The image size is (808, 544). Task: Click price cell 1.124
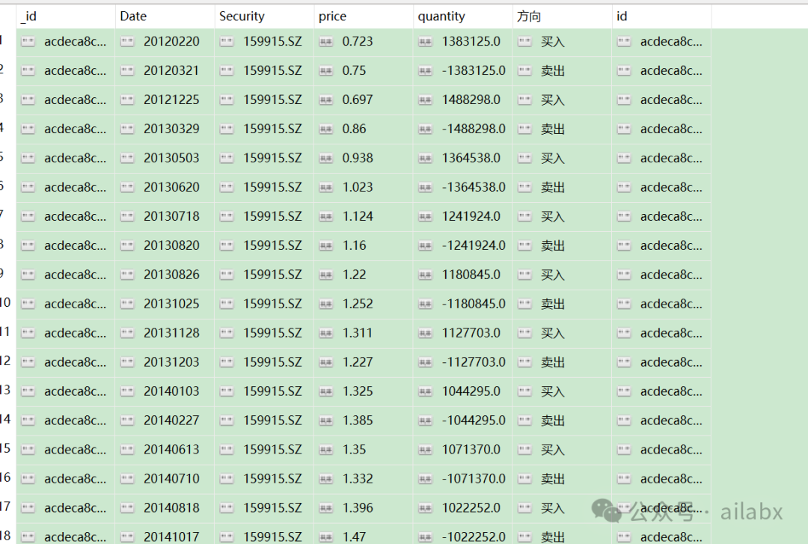tap(358, 216)
